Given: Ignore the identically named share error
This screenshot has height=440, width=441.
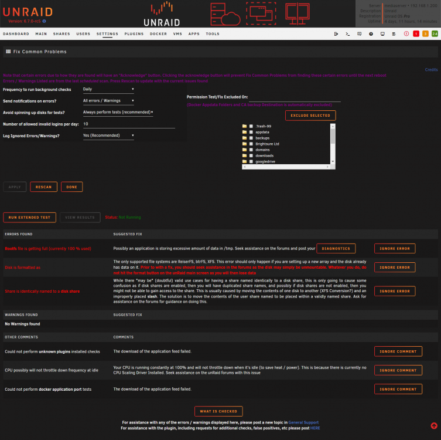Looking at the screenshot, I should tap(395, 291).
